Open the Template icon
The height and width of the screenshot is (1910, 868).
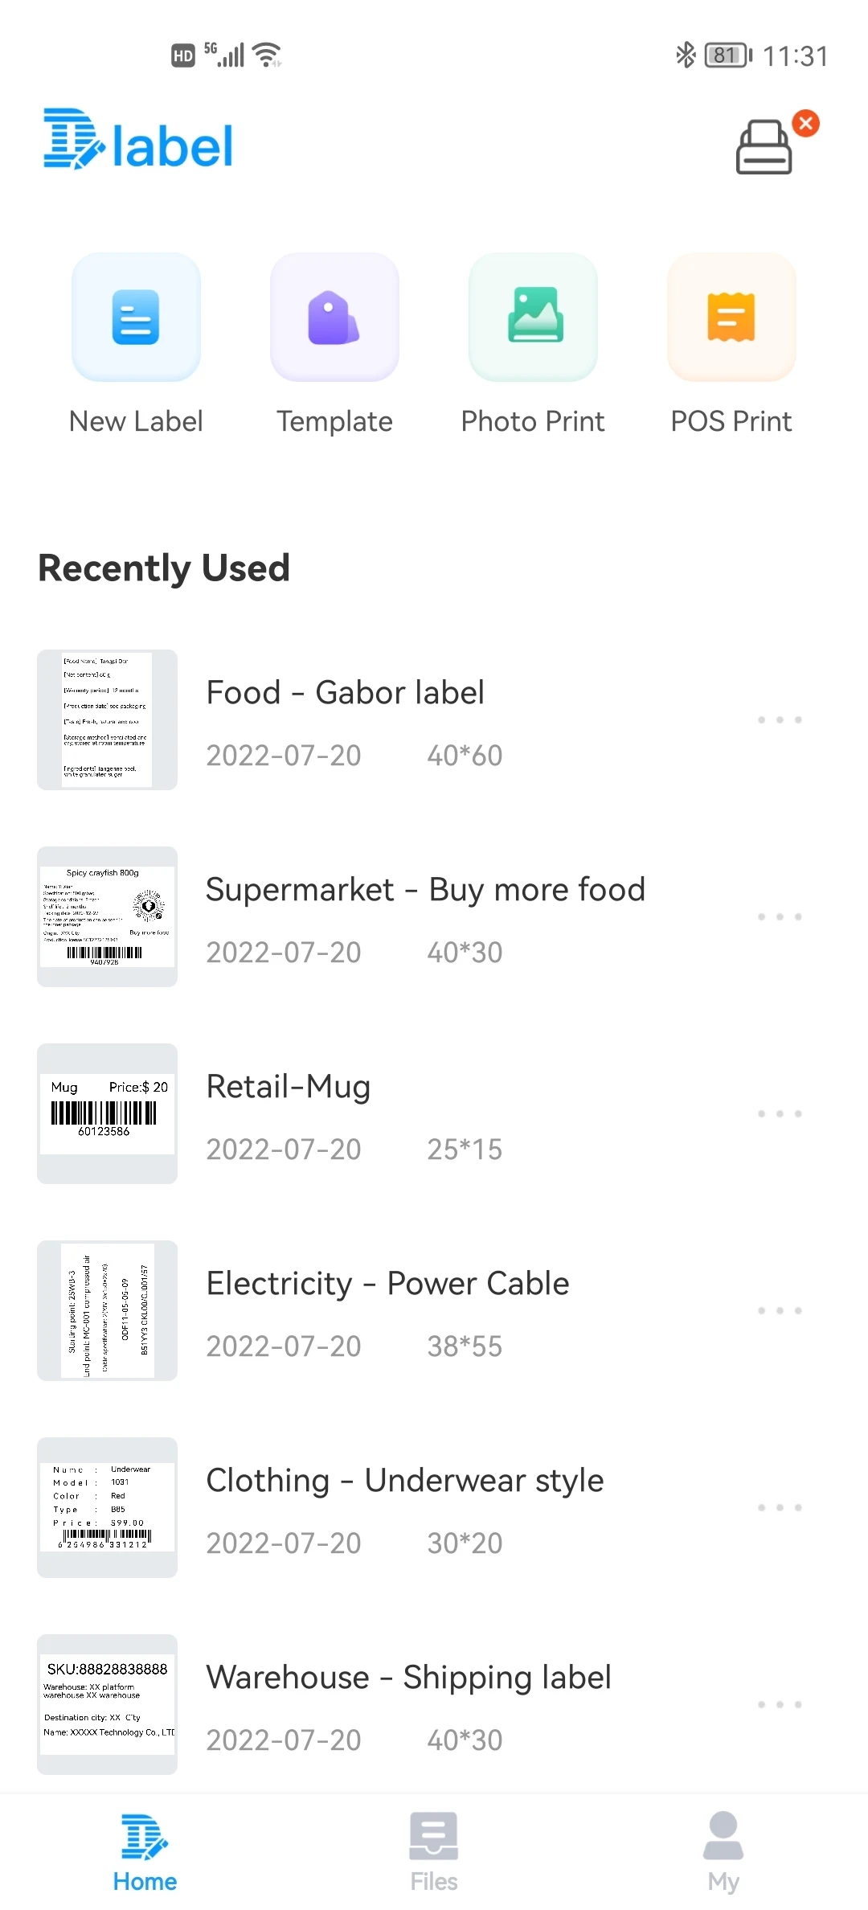[334, 318]
